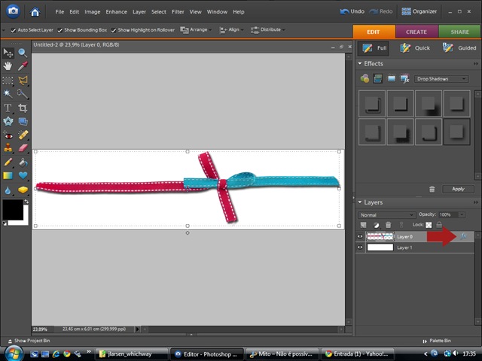Select the Sponge tool
The height and width of the screenshot is (361, 482).
coord(23,190)
